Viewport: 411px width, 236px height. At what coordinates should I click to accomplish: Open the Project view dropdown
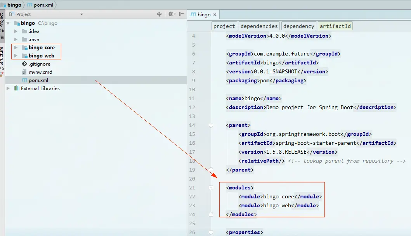tap(82, 14)
